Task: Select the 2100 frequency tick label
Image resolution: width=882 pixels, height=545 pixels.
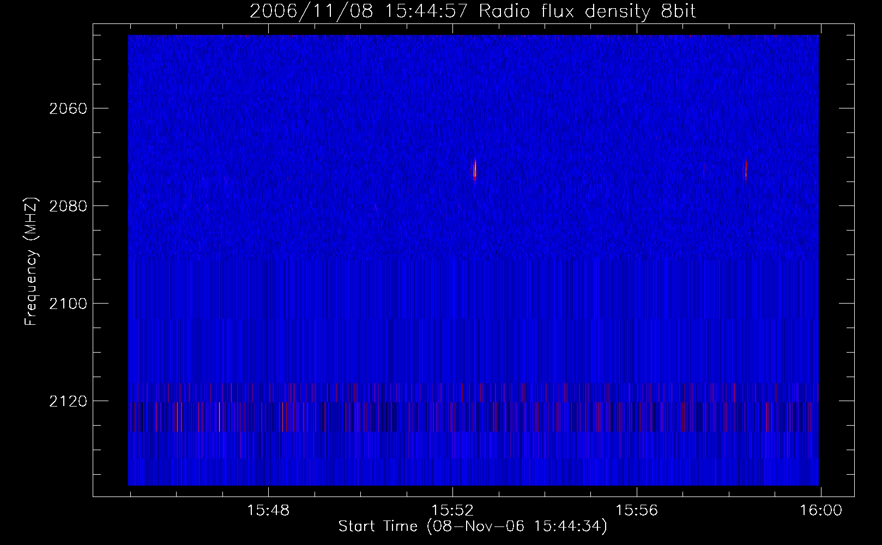Action: 68,304
